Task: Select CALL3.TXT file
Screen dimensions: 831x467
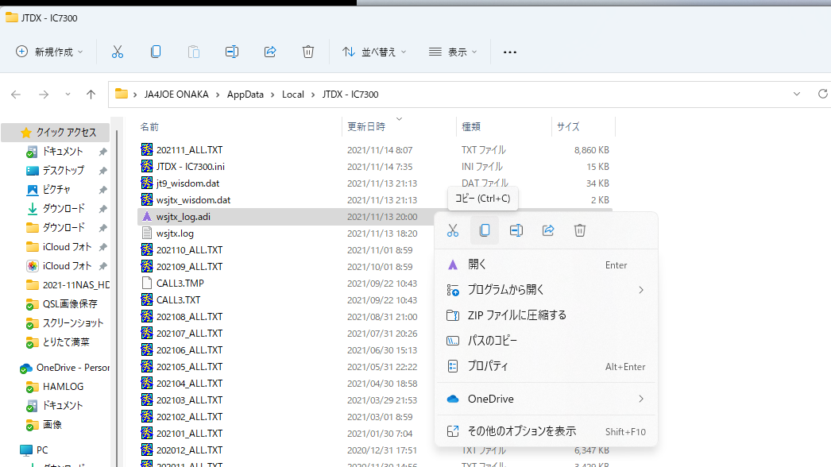Action: (178, 300)
